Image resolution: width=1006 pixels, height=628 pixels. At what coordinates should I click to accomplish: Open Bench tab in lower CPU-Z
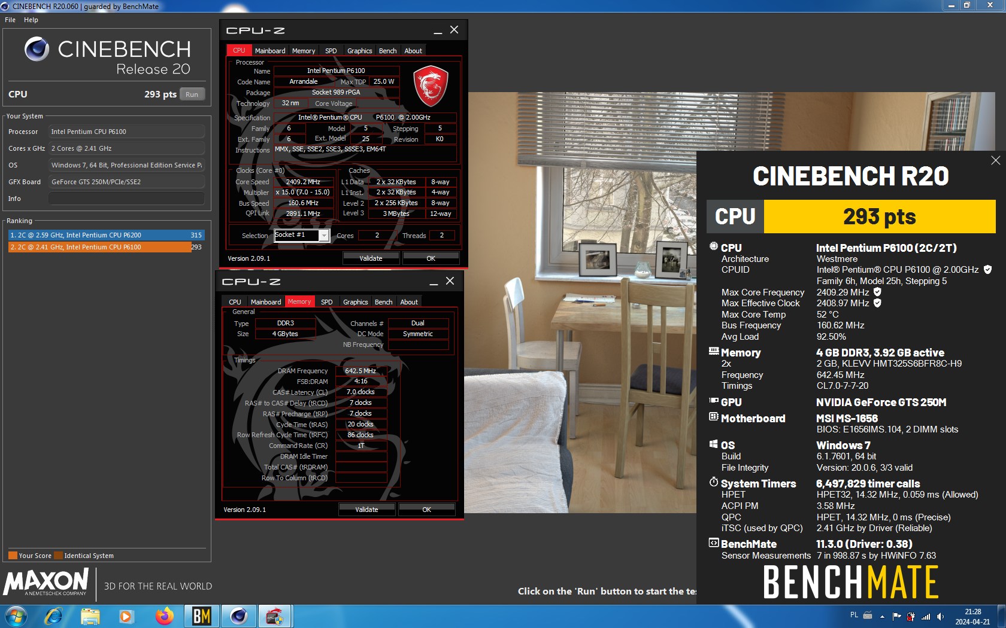(383, 302)
